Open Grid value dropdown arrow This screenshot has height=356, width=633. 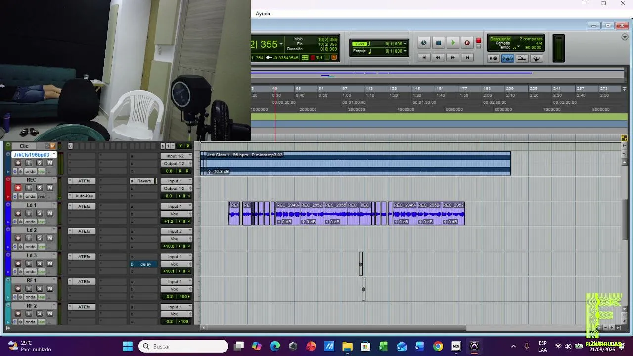[405, 44]
